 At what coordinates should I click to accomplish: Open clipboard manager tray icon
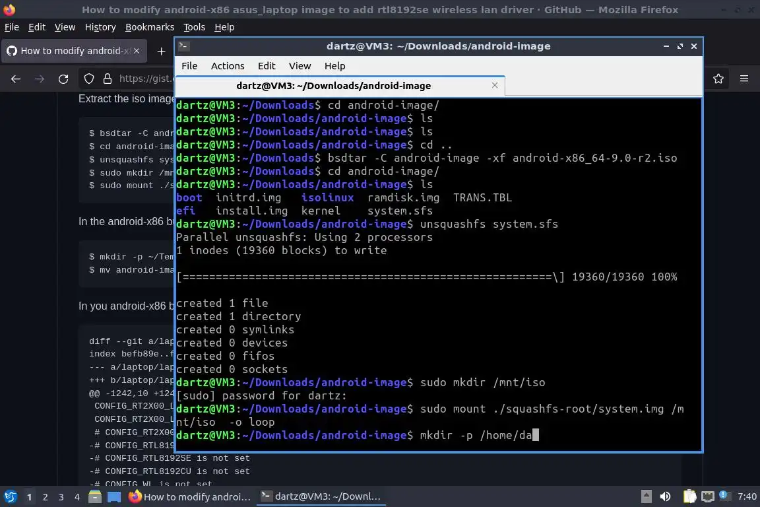(x=689, y=496)
